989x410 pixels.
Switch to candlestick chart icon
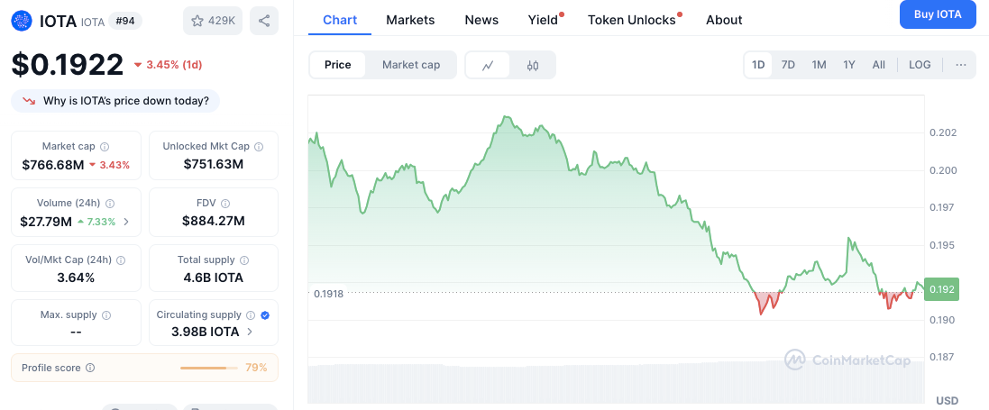click(x=533, y=65)
